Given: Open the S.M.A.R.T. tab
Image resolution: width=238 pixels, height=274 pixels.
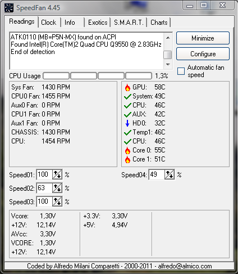Looking at the screenshot, I should (129, 23).
